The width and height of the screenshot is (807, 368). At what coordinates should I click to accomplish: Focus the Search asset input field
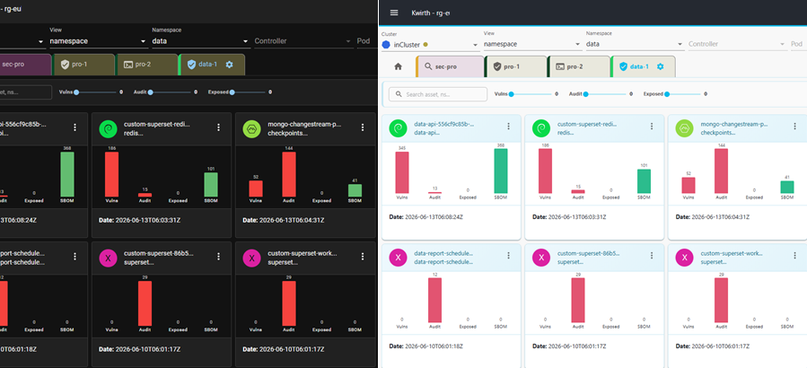pyautogui.click(x=438, y=94)
